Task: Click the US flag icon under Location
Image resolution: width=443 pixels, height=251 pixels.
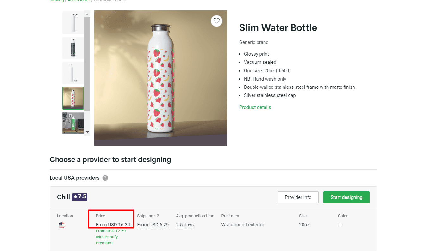Action: pos(61,225)
